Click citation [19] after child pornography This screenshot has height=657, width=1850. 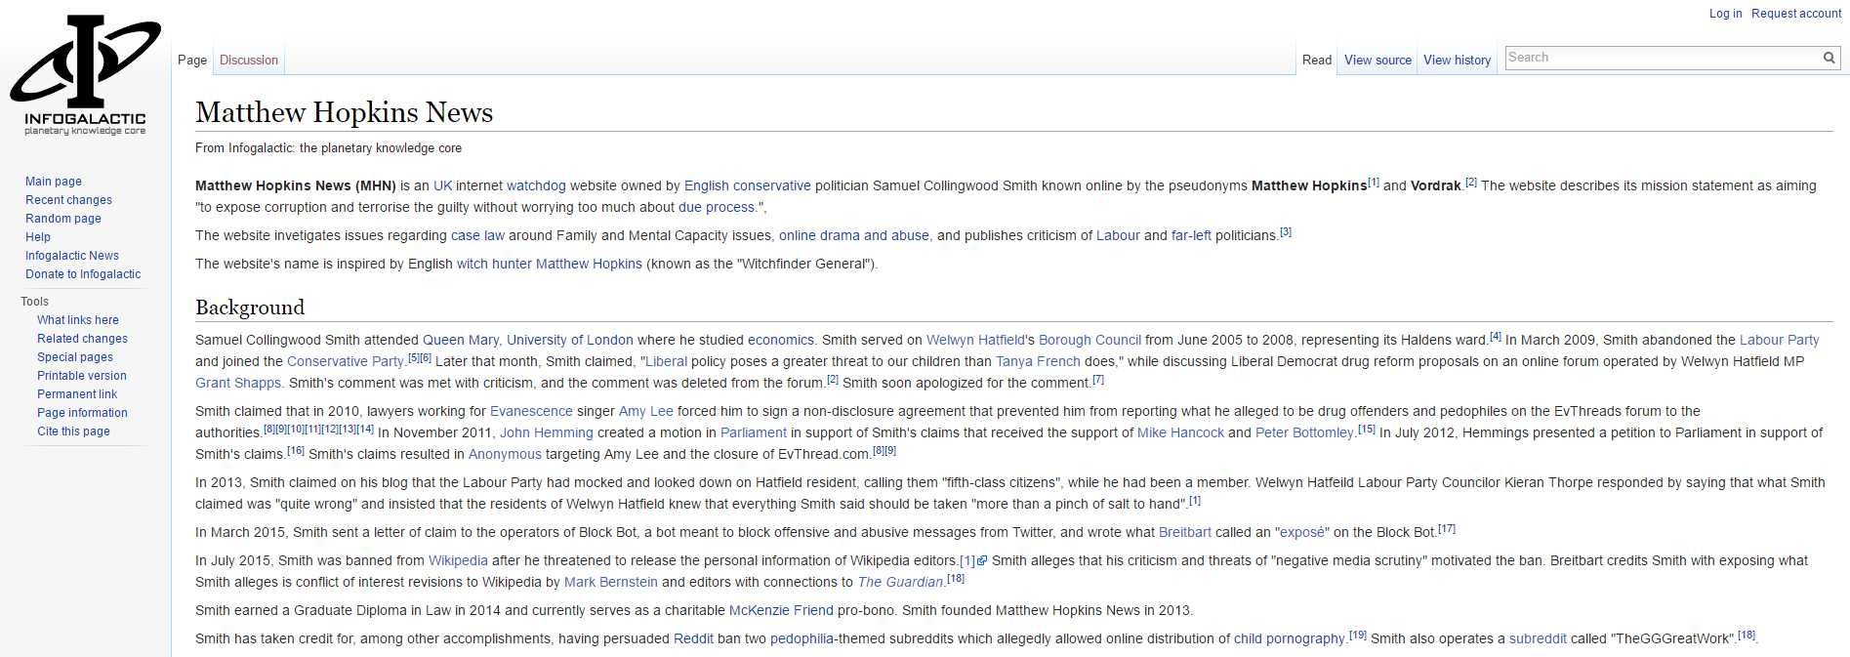(x=1358, y=635)
